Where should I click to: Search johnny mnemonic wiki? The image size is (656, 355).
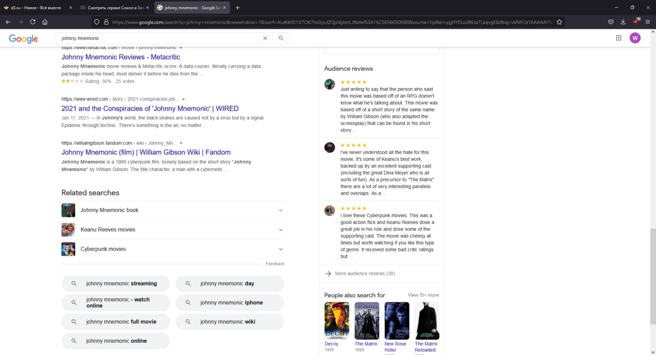(230, 322)
